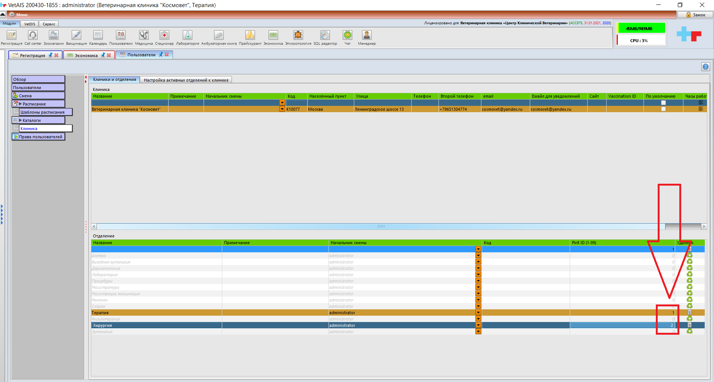The height and width of the screenshot is (382, 714).
Task: Select Пользователи in the sidebar
Action: pos(38,88)
